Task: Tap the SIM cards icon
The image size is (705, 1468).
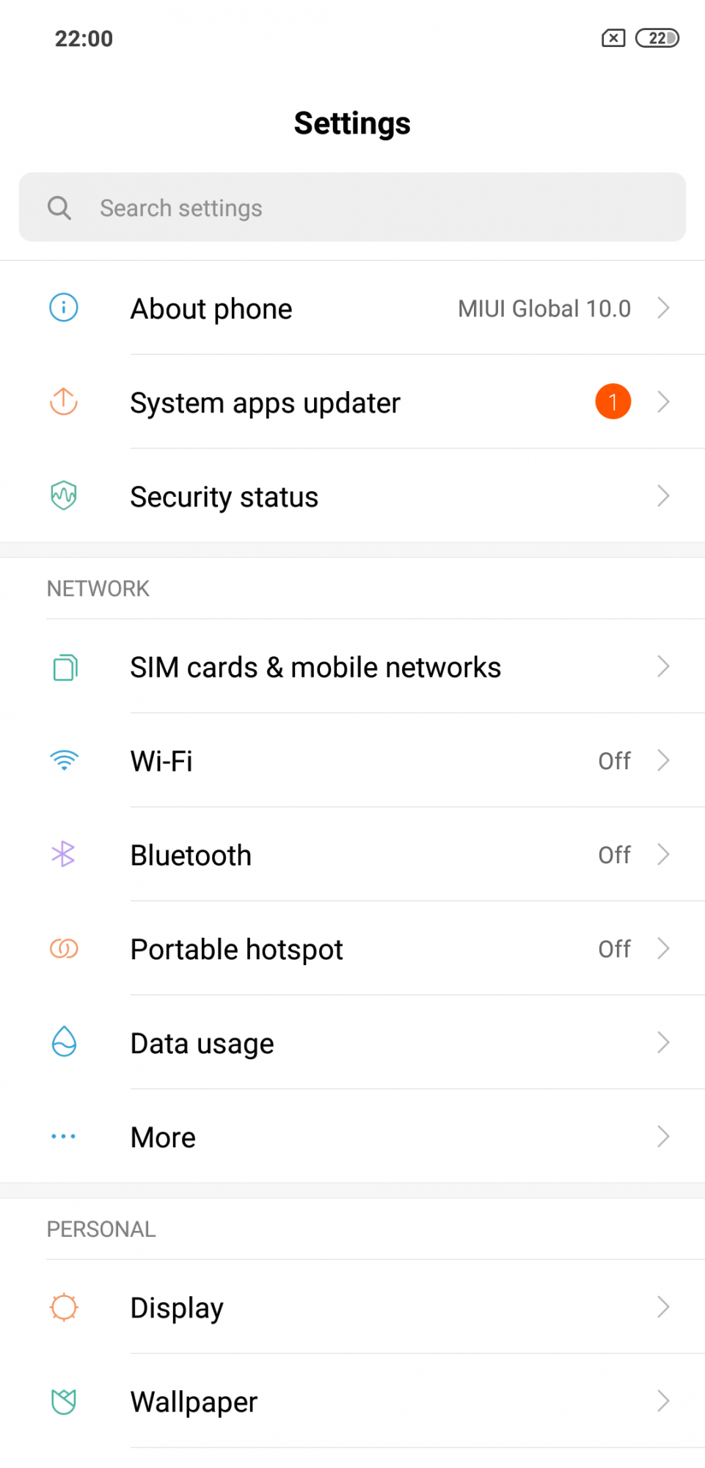Action: (x=65, y=667)
